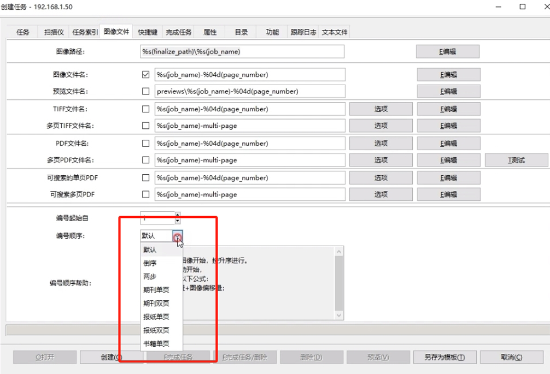The image size is (550, 374).
Task: Click the 预览文件名 text field
Action: coord(250,91)
